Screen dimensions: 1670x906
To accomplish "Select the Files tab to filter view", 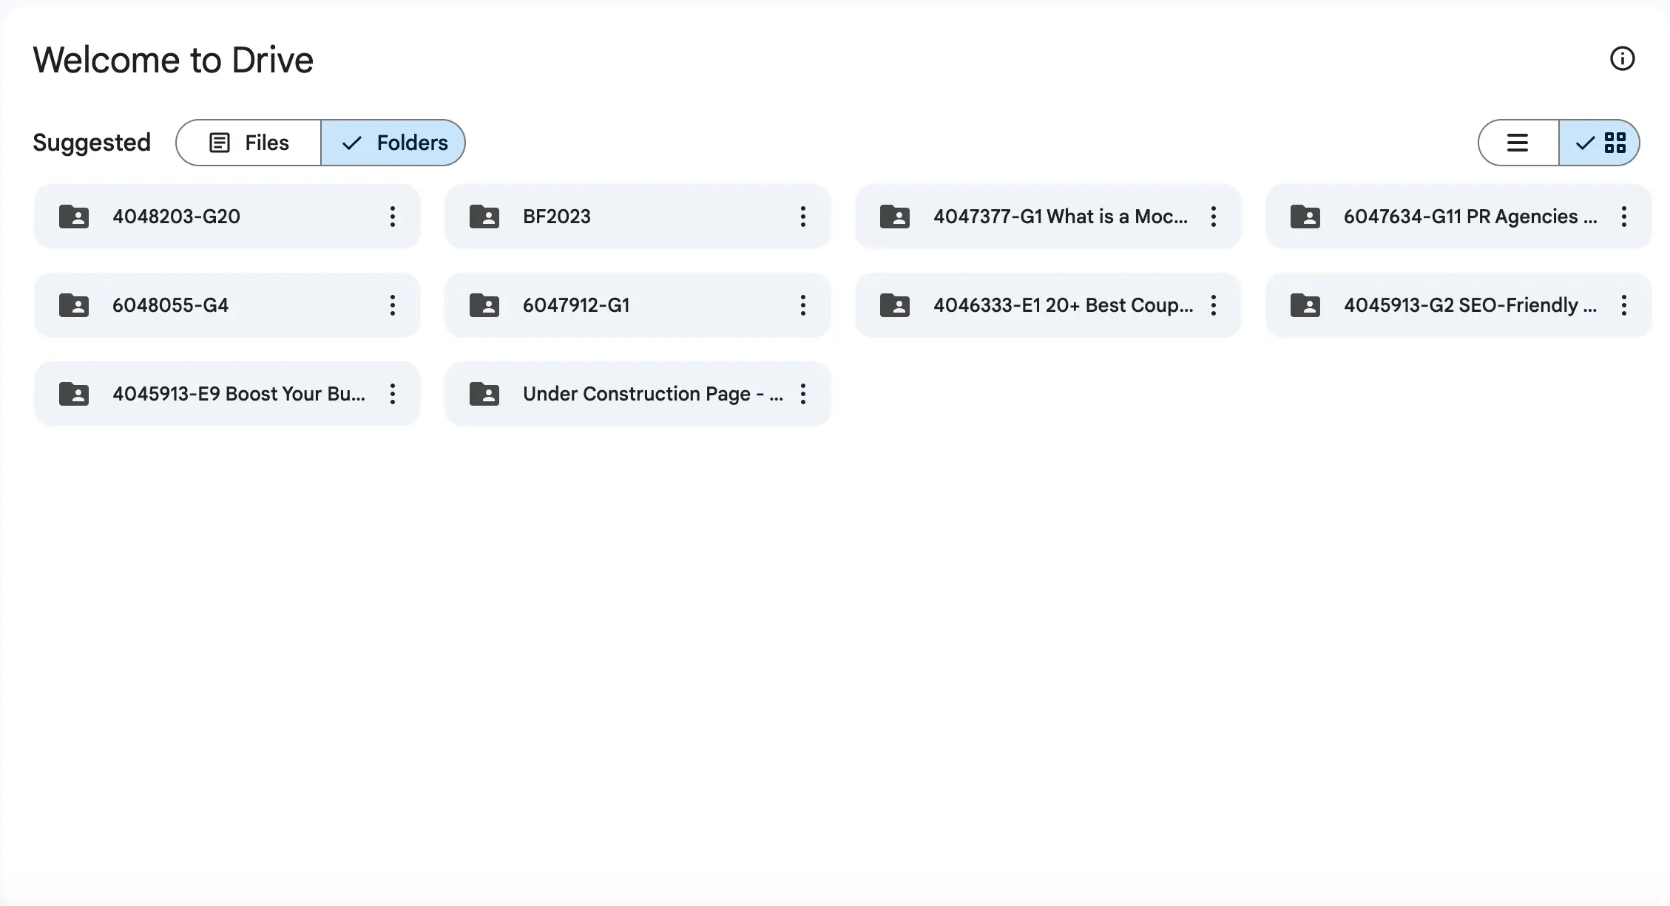I will pyautogui.click(x=247, y=142).
